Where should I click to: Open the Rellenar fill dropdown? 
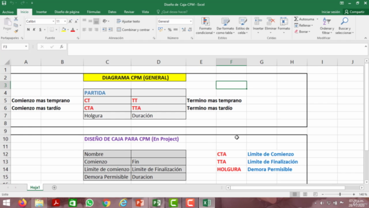(304, 25)
